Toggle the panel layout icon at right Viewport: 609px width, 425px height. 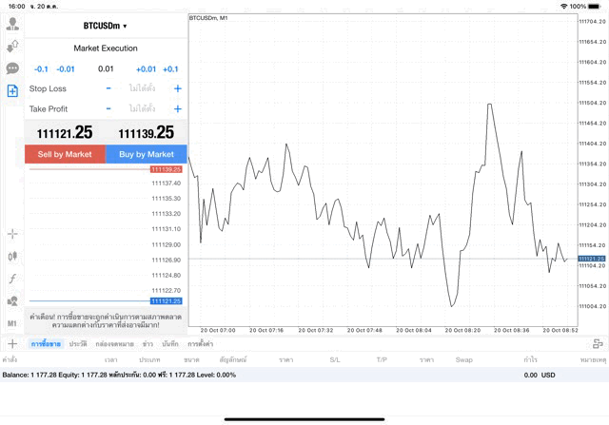click(597, 343)
